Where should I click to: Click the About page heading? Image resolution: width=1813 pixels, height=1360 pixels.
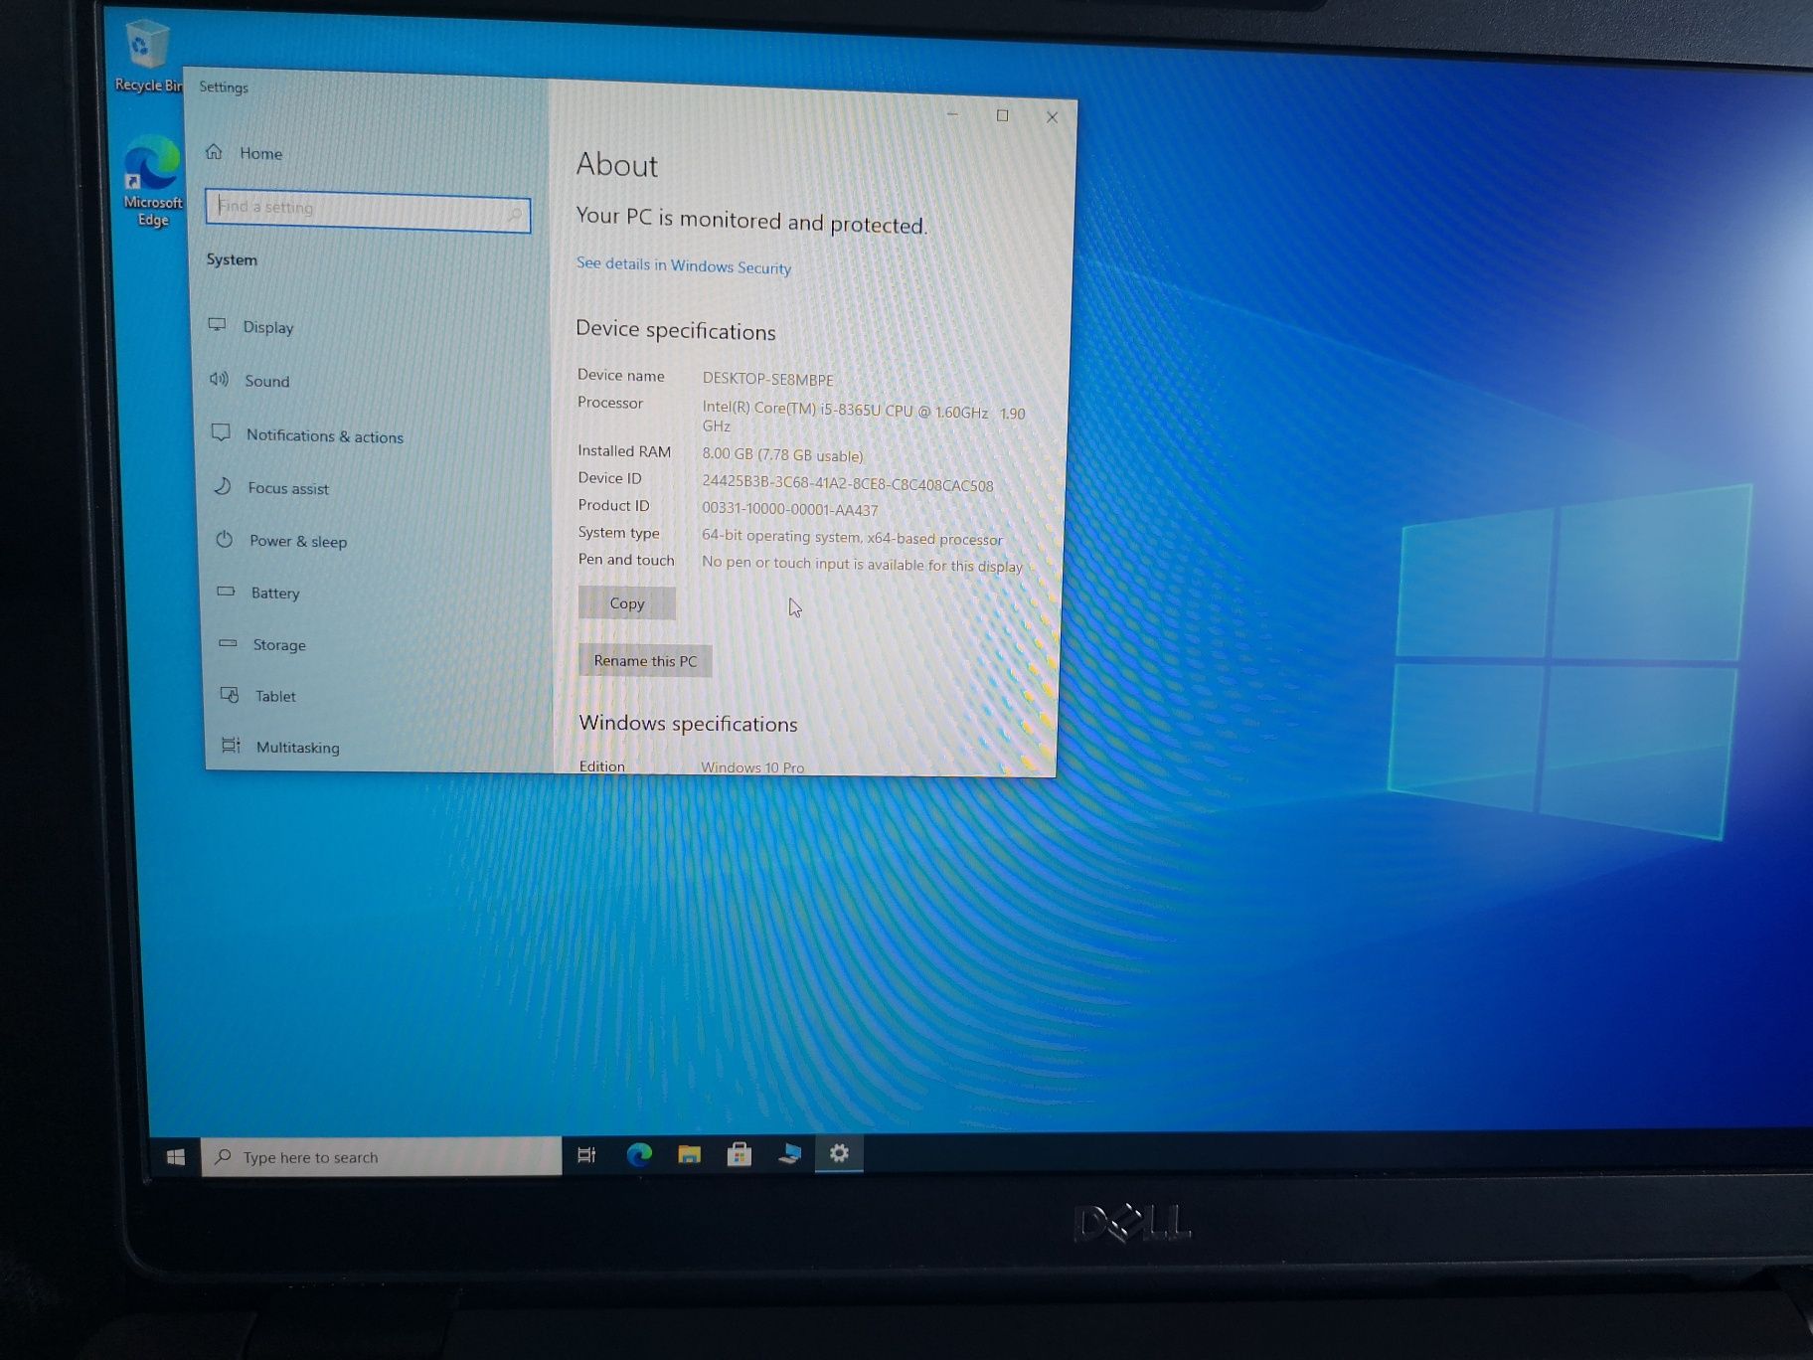pos(616,165)
